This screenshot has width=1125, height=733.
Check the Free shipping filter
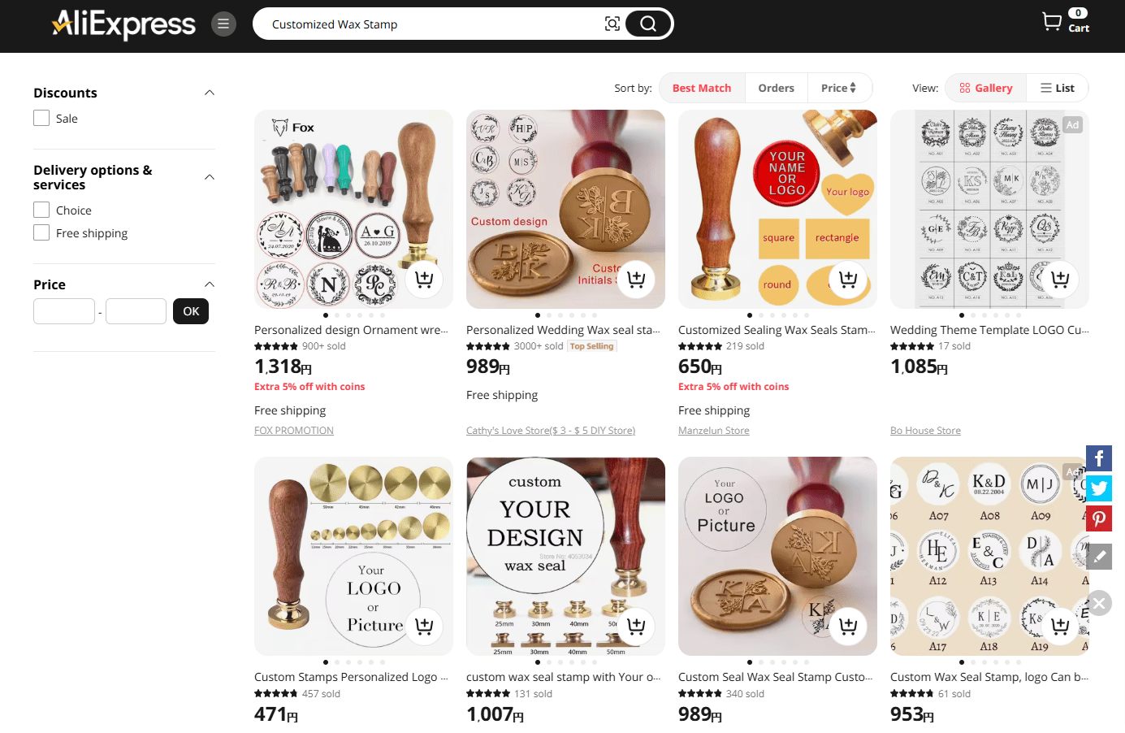pos(41,232)
